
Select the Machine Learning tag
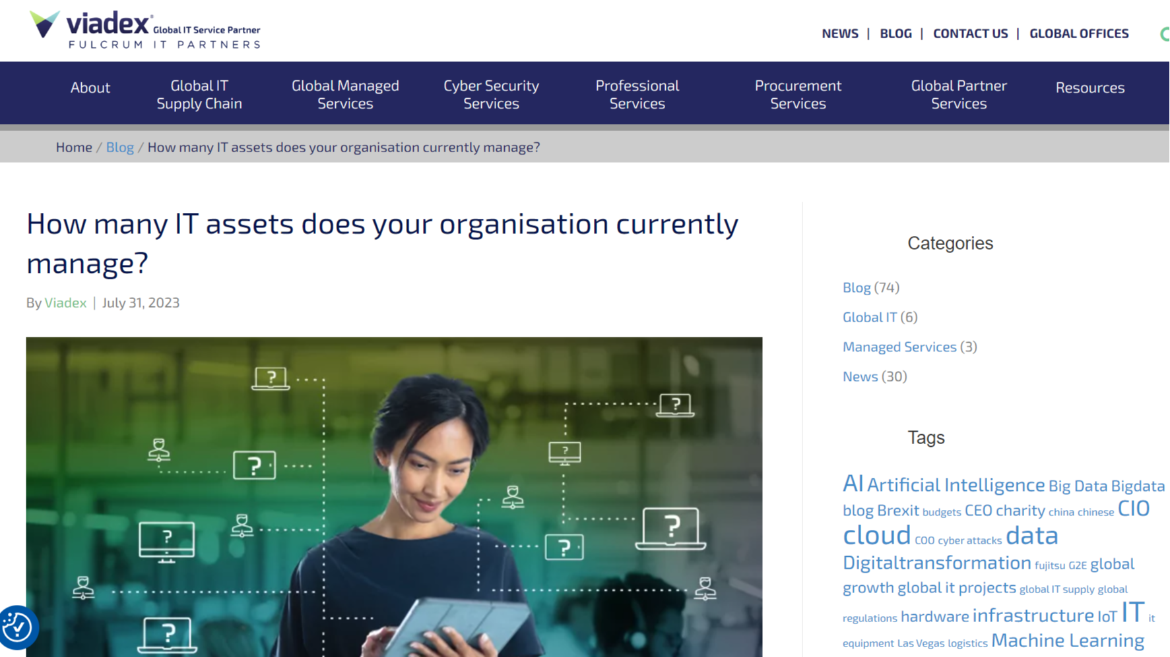tap(1068, 641)
